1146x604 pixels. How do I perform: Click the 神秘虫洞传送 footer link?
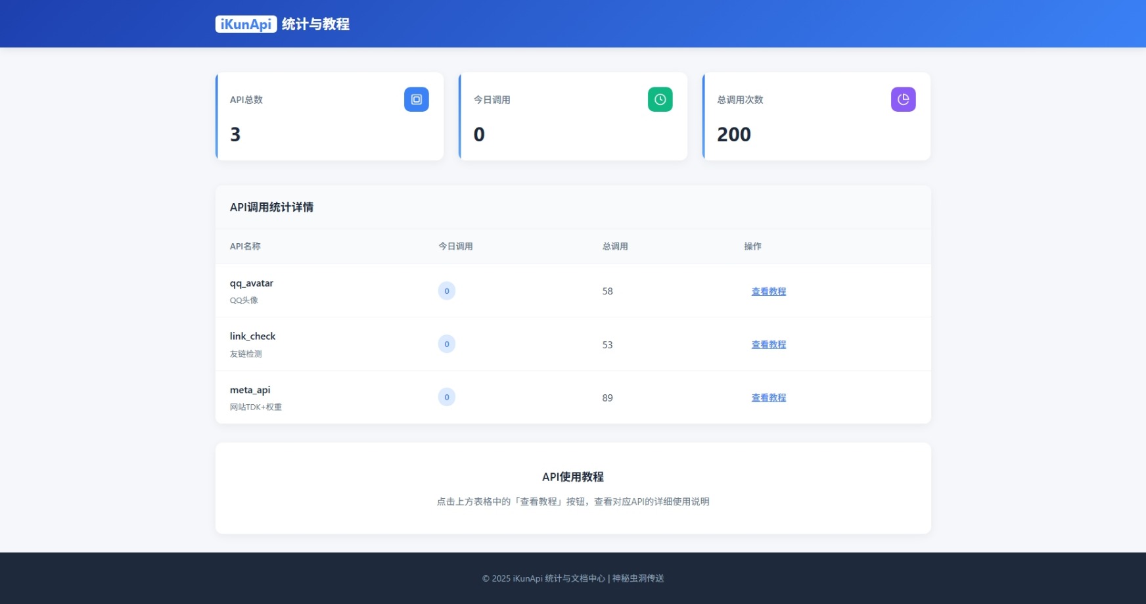tap(637, 579)
